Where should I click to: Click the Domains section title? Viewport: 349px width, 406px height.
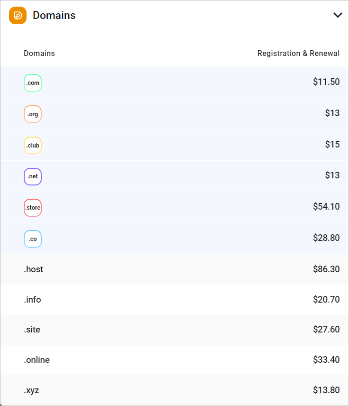point(54,15)
